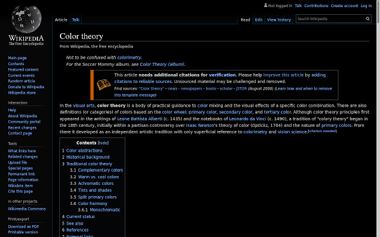The image size is (380, 237).
Task: Open Isaac Newton link
Action: [200, 125]
